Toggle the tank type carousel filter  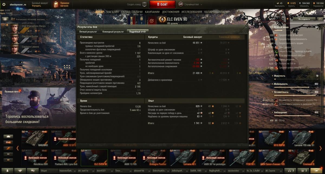tap(8, 136)
